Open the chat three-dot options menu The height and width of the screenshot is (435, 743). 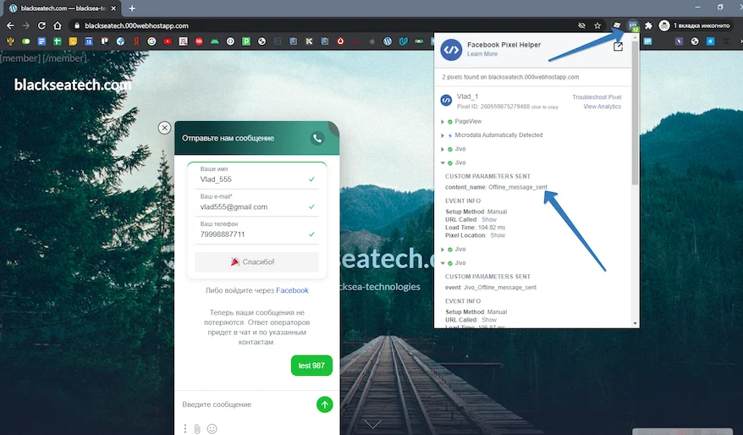point(184,429)
